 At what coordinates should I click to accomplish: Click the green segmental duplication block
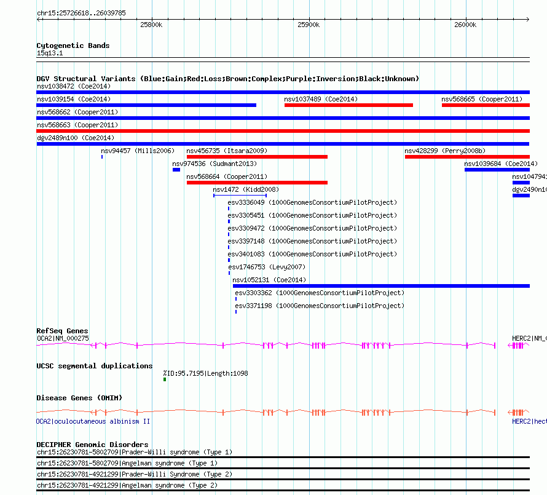point(165,379)
